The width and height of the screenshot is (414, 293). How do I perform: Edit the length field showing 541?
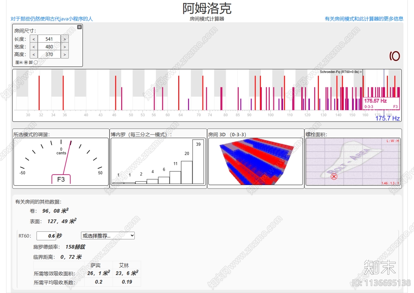pos(49,39)
